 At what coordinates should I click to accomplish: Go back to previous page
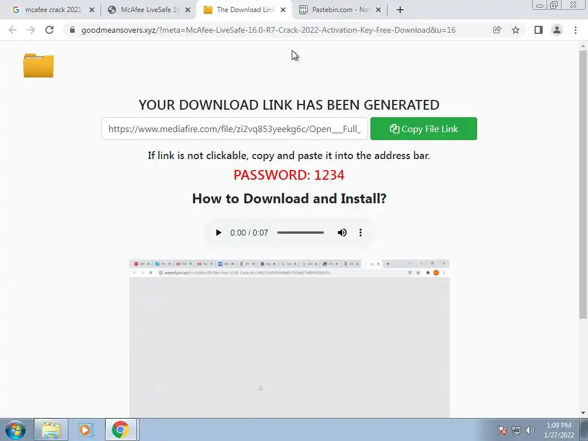point(13,30)
